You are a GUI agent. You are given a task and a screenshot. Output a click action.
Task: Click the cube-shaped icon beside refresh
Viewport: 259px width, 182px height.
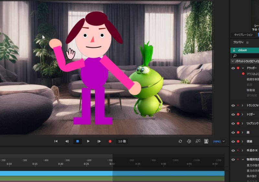coord(189,141)
